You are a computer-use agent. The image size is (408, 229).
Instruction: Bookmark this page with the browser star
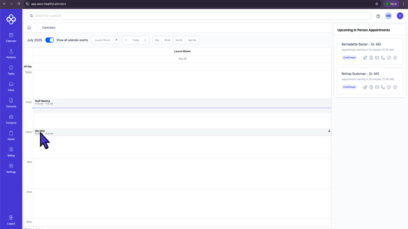point(376,4)
